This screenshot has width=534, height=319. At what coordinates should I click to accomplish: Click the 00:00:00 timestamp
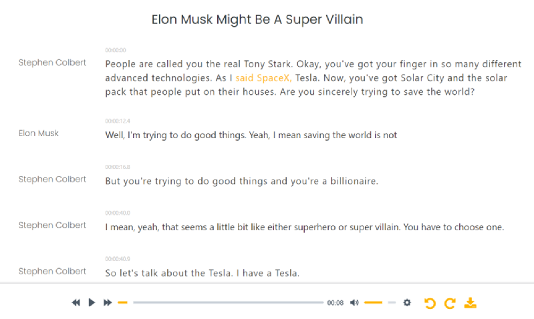coord(115,50)
